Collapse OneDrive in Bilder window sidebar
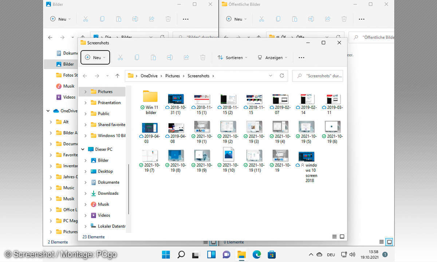Image resolution: width=437 pixels, height=262 pixels. [48, 111]
